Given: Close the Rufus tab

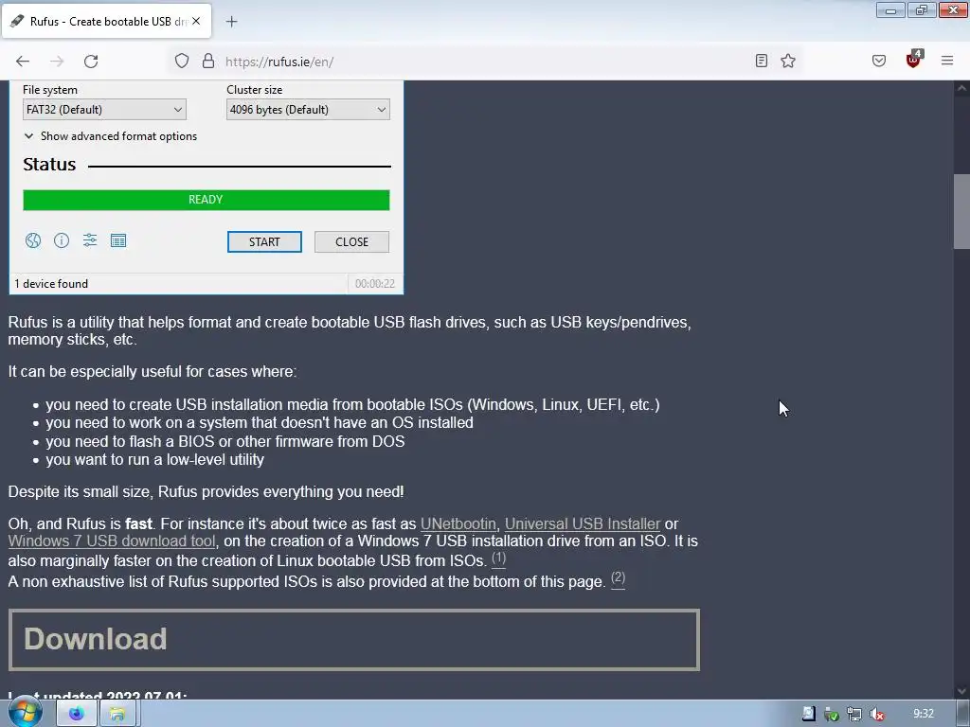Looking at the screenshot, I should pyautogui.click(x=196, y=21).
